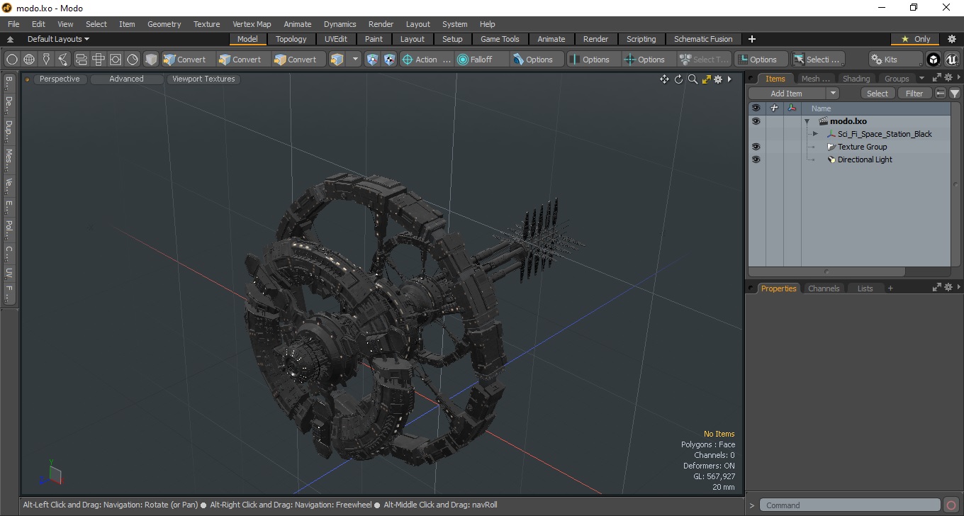Click the funnel filter icon
The width and height of the screenshot is (964, 516).
tap(955, 94)
